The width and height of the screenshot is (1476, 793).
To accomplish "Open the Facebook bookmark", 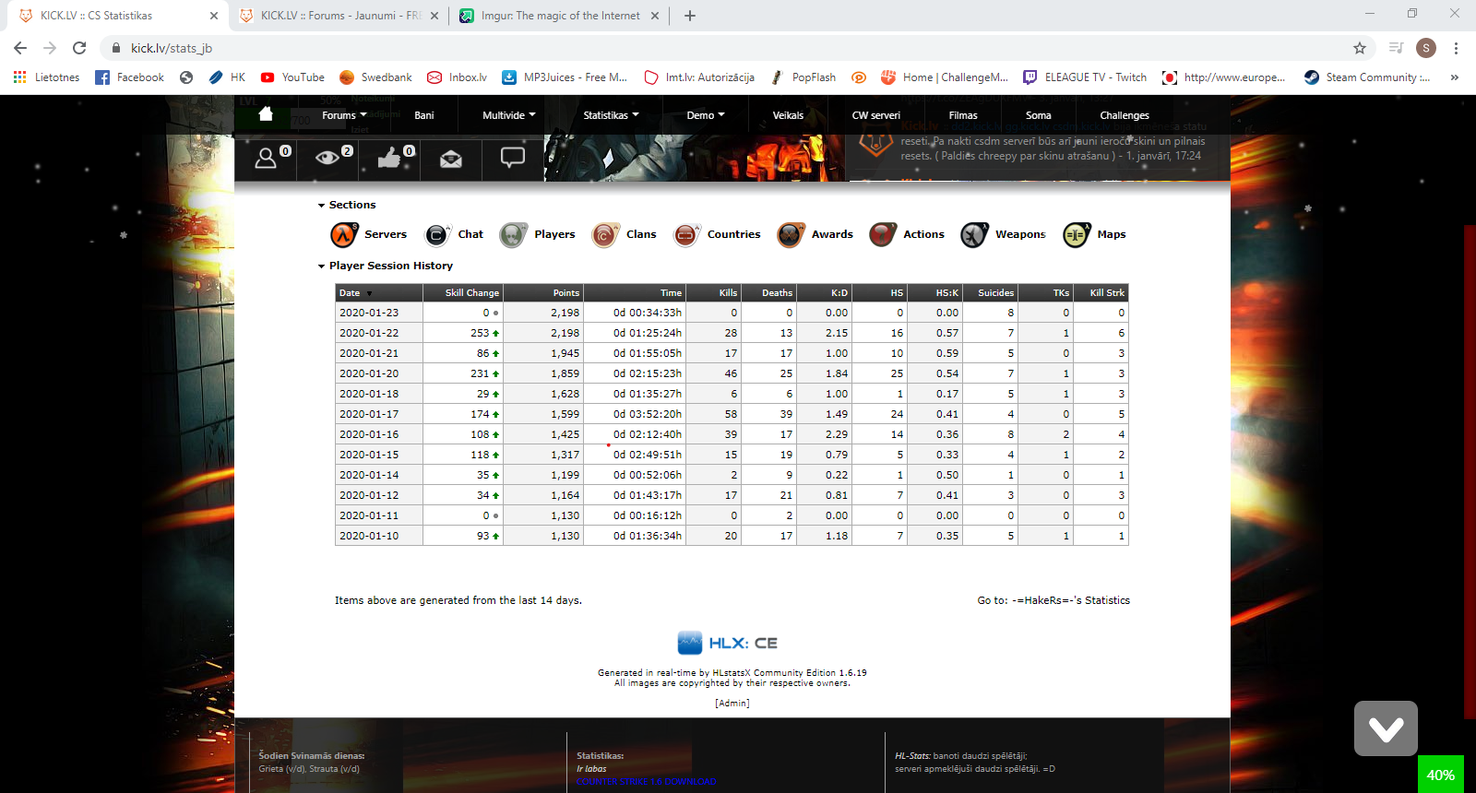I will pos(130,77).
